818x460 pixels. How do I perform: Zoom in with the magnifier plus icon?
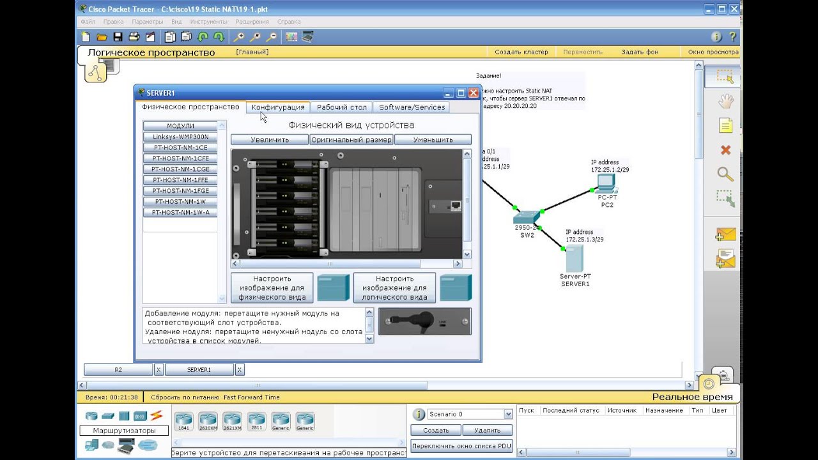(239, 37)
